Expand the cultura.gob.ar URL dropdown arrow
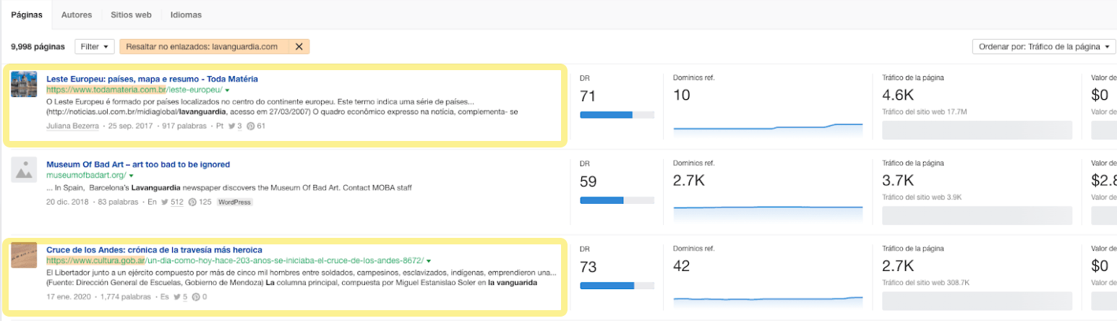1117x321 pixels. pyautogui.click(x=429, y=260)
